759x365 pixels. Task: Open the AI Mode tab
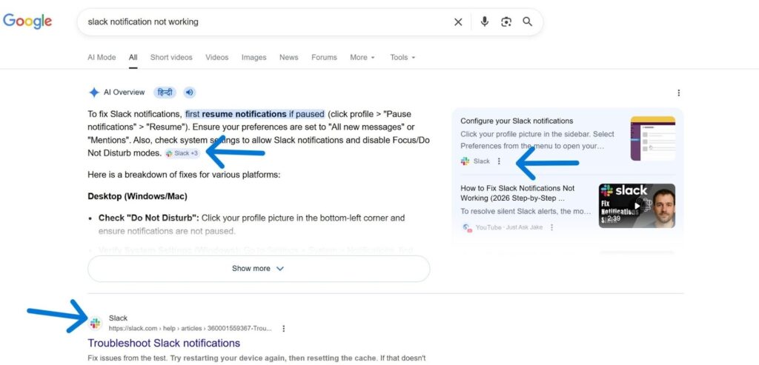pyautogui.click(x=102, y=58)
